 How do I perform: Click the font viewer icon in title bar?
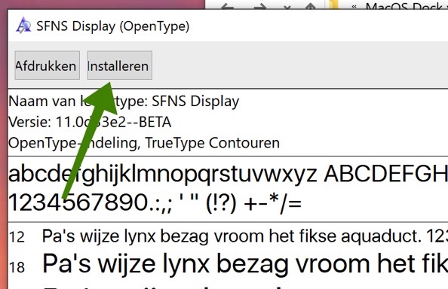coord(23,26)
